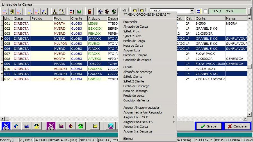Click the trash can icon in toolbar

click(x=125, y=12)
